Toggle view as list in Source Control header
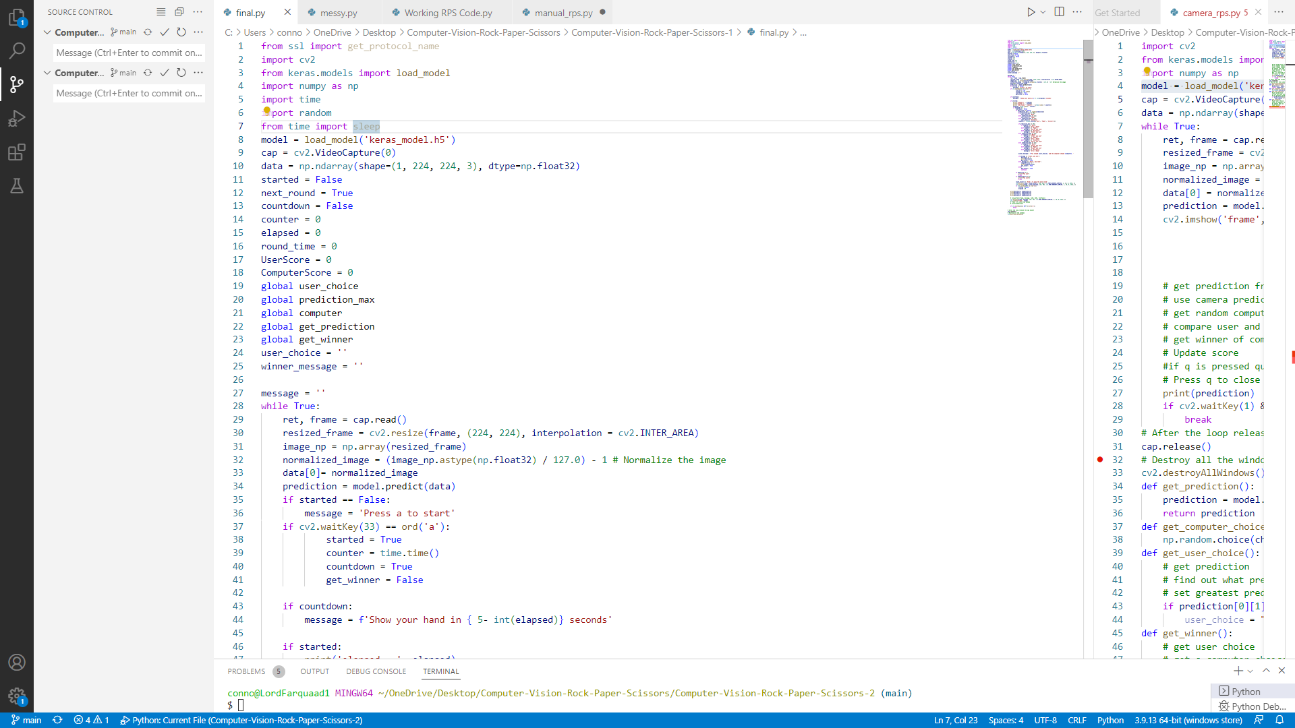1295x728 pixels. pyautogui.click(x=161, y=12)
